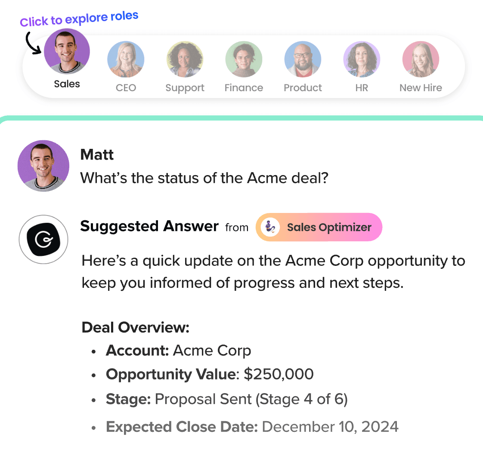Select the New Hire role avatar
Image resolution: width=483 pixels, height=456 pixels.
click(421, 59)
